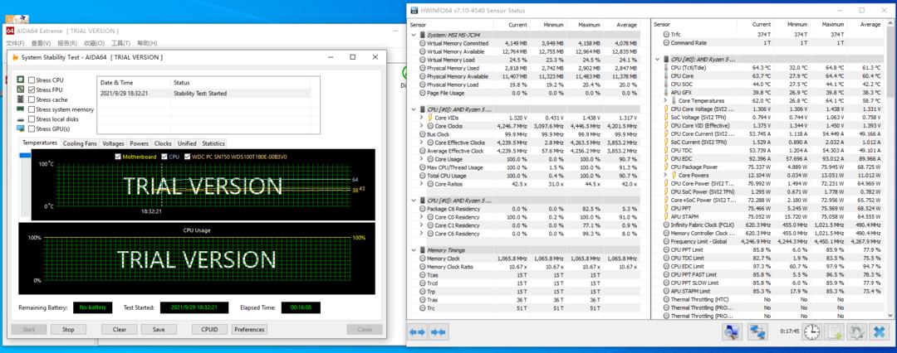Toggle the CPU graph legend checkbox
This screenshot has height=353, width=897.
(164, 157)
